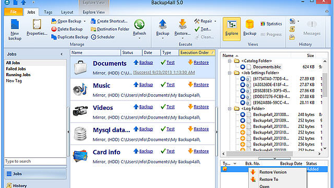Open the Success 9/23/2013 log link

coord(164,73)
